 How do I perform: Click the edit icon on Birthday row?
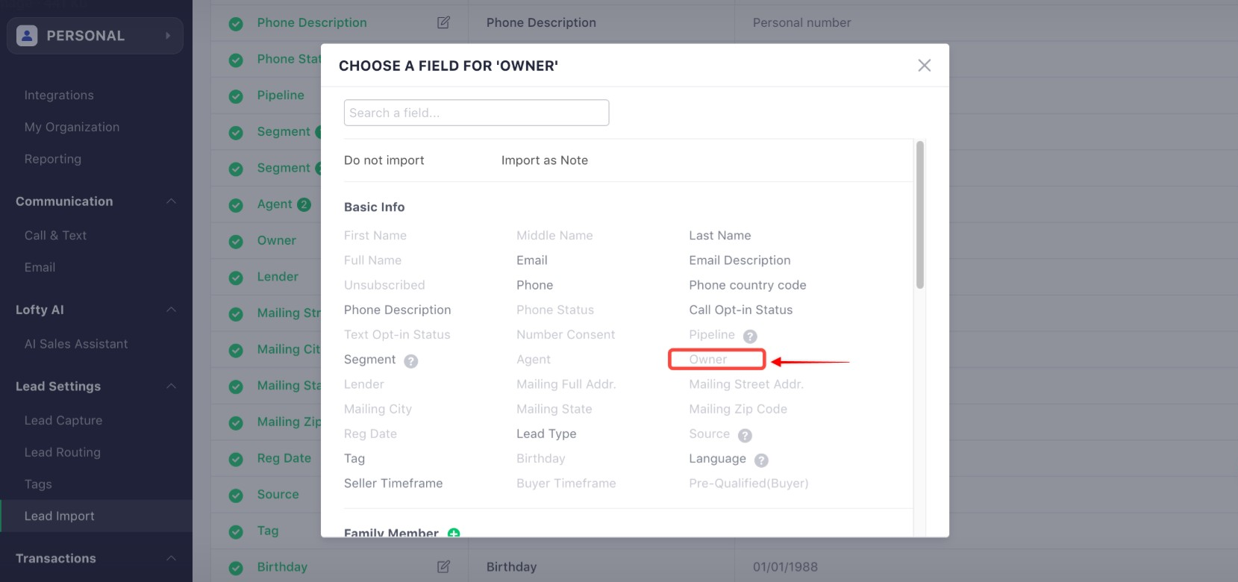pyautogui.click(x=443, y=566)
